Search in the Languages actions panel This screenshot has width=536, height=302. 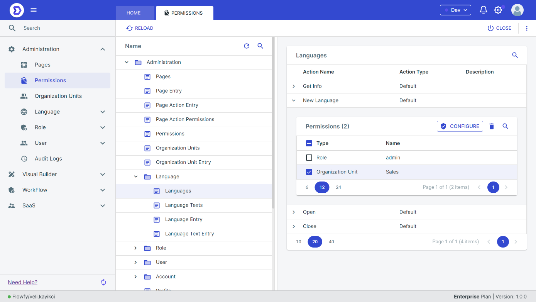click(x=515, y=55)
